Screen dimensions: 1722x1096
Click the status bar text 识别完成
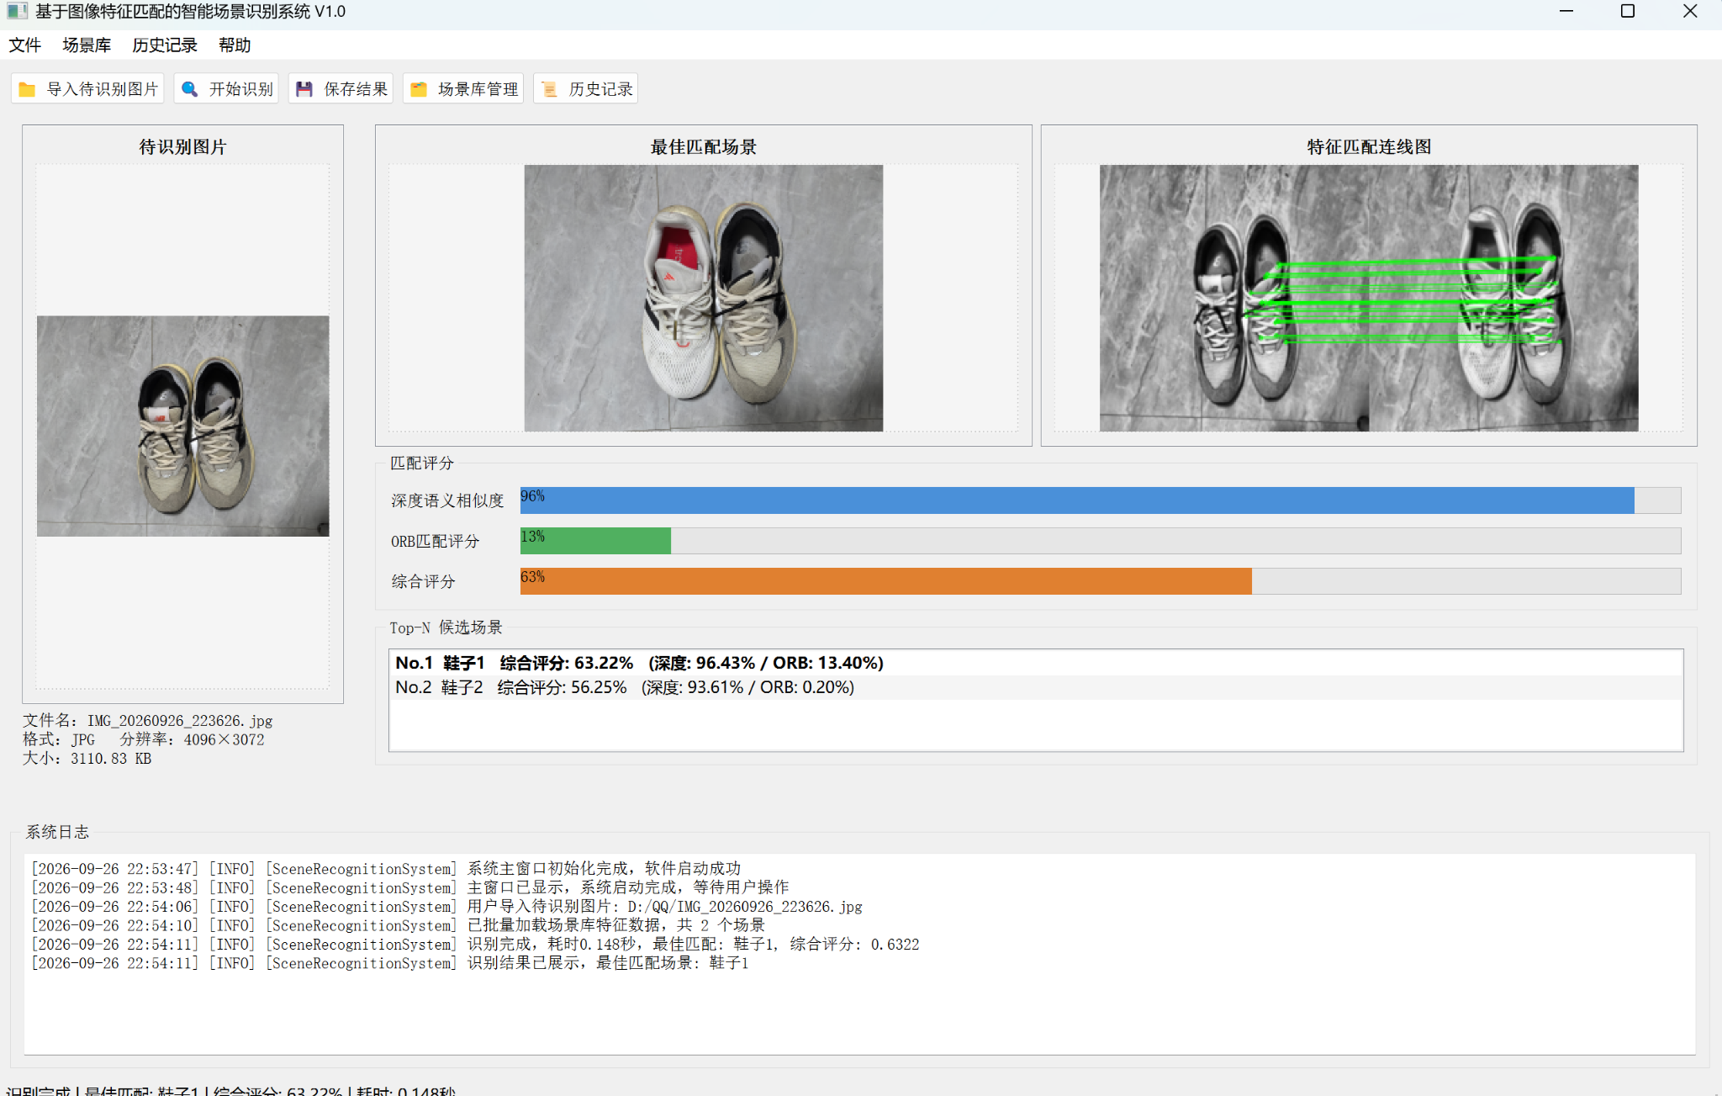click(x=38, y=1090)
